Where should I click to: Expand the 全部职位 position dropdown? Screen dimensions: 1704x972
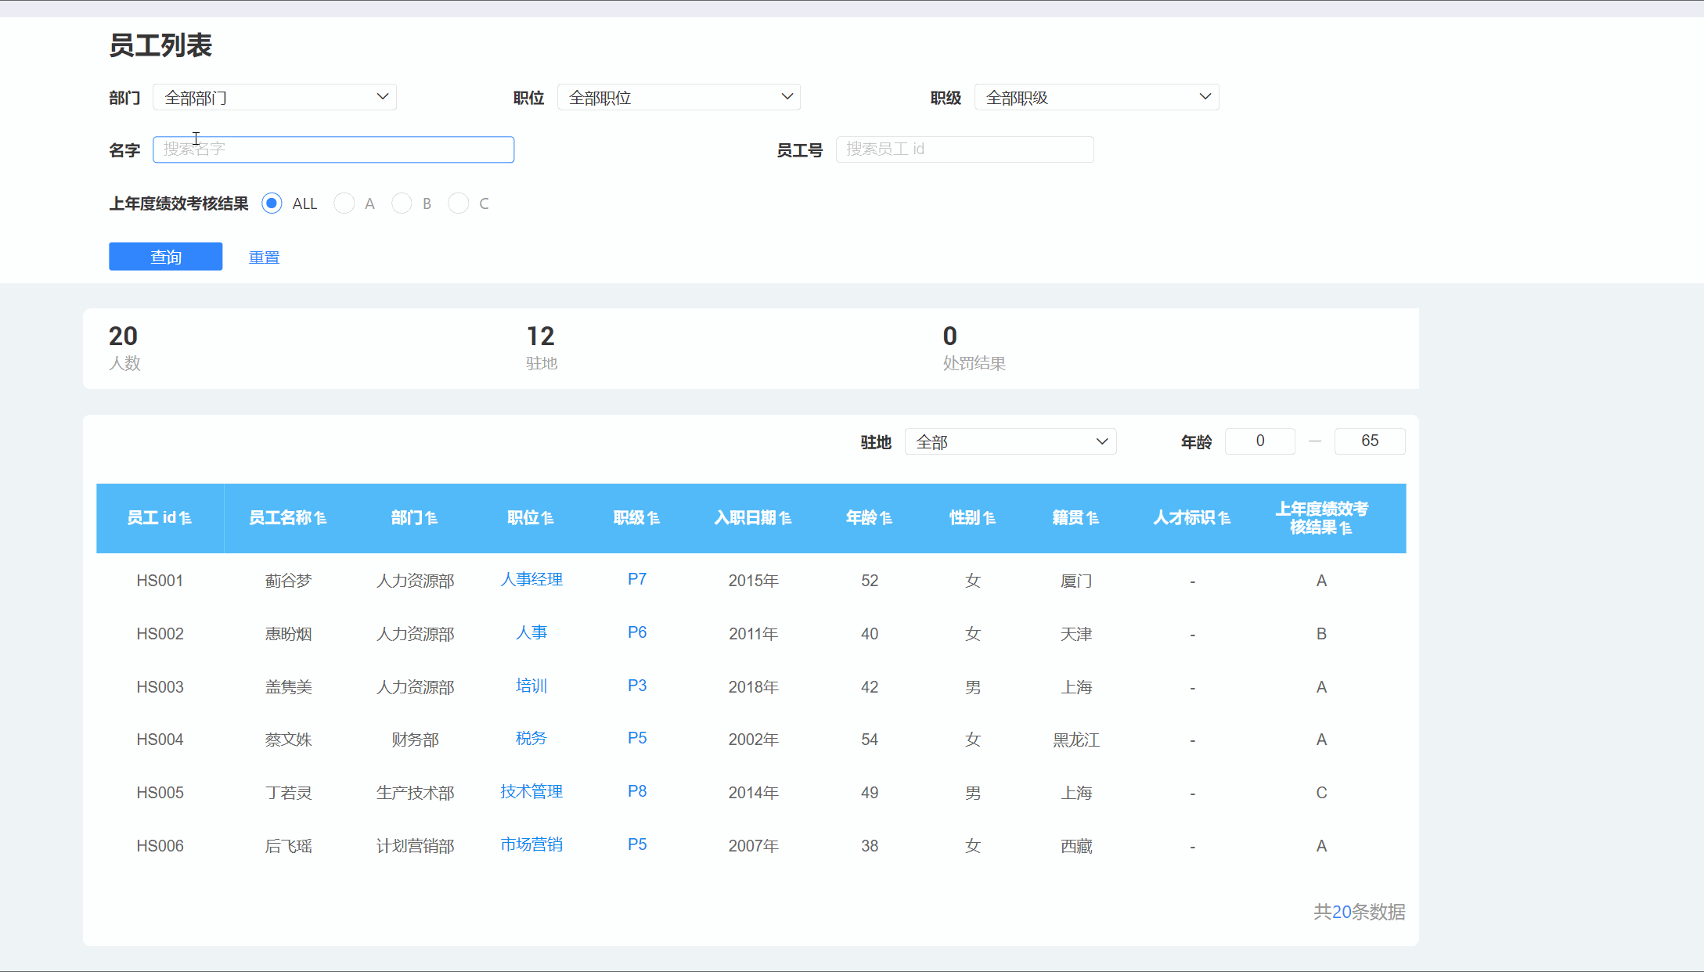[x=679, y=97]
